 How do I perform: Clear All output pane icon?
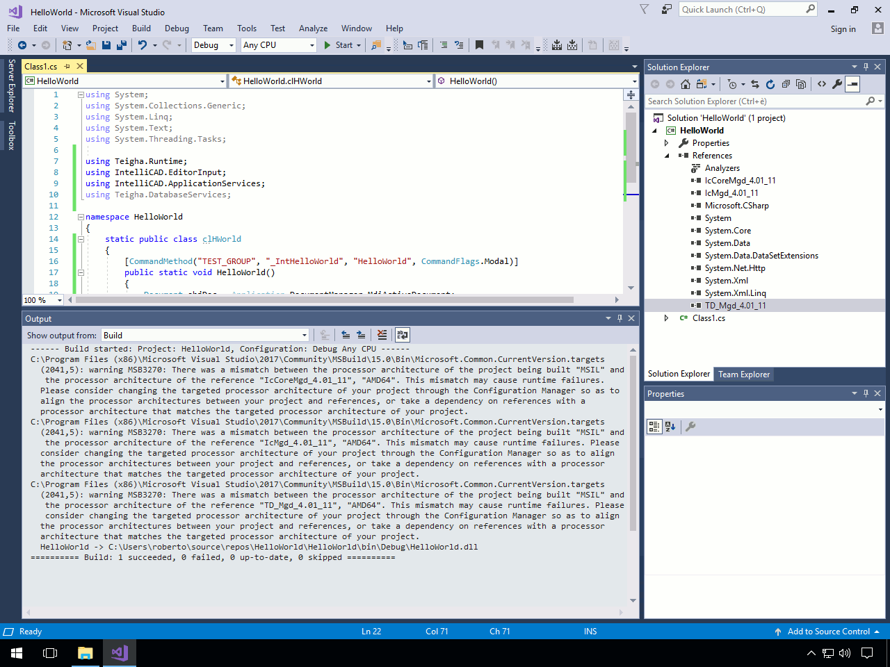382,335
